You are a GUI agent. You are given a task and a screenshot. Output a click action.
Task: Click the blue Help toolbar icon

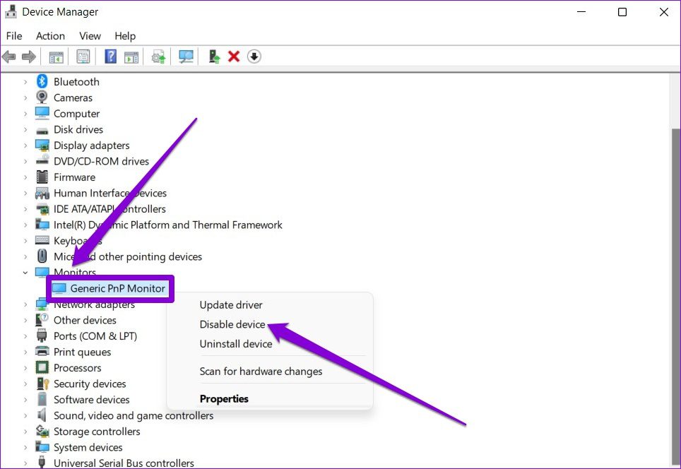coord(111,57)
